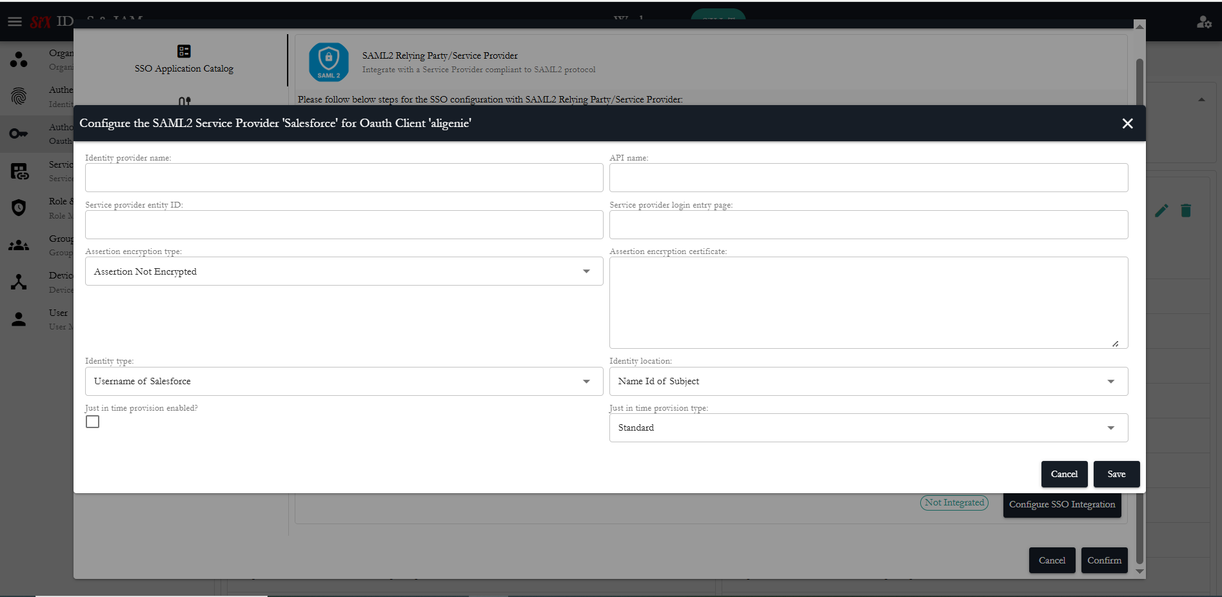The width and height of the screenshot is (1222, 597).
Task: Open the user settings icon in header
Action: [1204, 22]
